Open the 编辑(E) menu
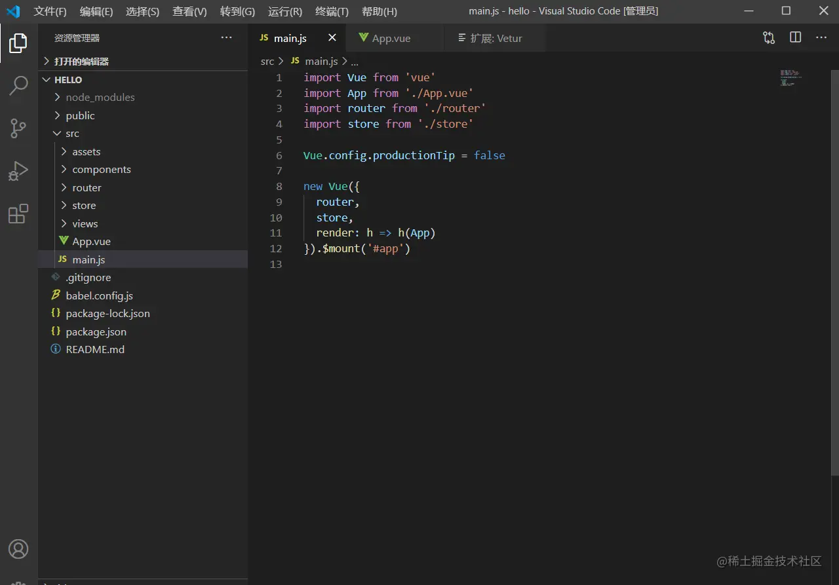Screen dimensions: 839x585 pyautogui.click(x=96, y=11)
